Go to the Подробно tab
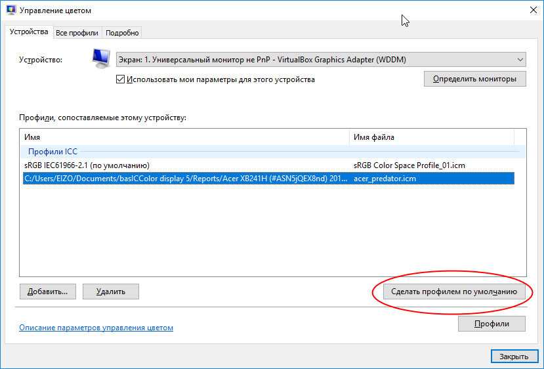The width and height of the screenshot is (544, 369). pos(122,33)
